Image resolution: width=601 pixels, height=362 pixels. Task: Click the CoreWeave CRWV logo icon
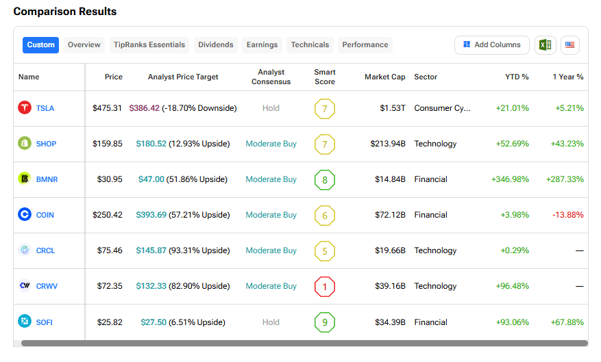point(25,285)
